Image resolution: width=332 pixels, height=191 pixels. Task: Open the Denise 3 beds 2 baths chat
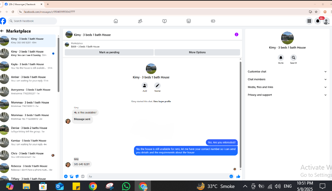(x=28, y=130)
